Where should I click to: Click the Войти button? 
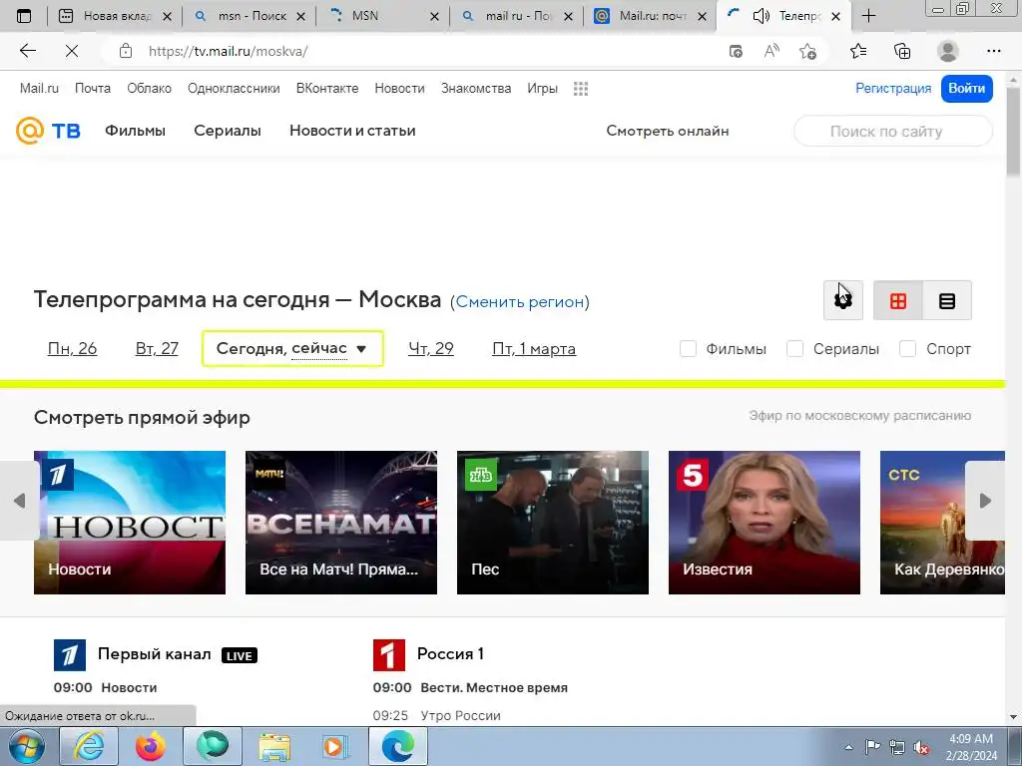(966, 89)
